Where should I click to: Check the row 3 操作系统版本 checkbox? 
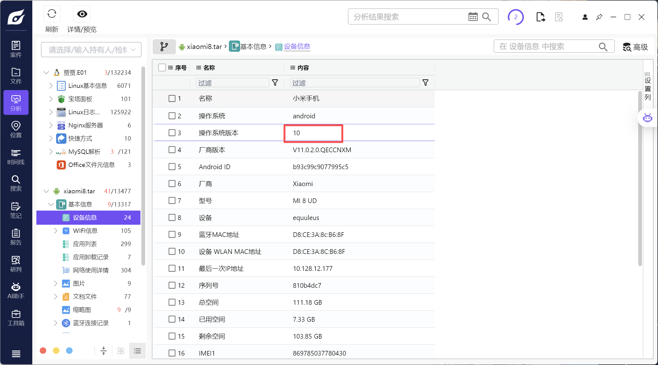tap(172, 133)
